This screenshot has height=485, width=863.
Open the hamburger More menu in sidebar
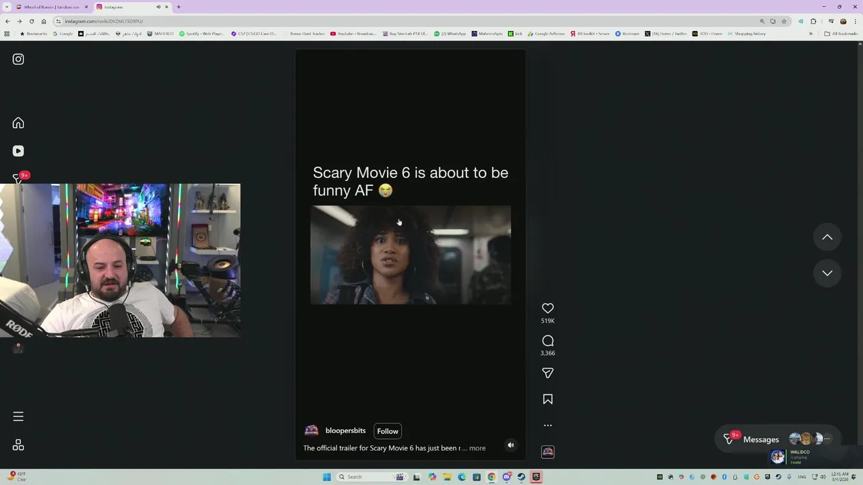(x=18, y=416)
